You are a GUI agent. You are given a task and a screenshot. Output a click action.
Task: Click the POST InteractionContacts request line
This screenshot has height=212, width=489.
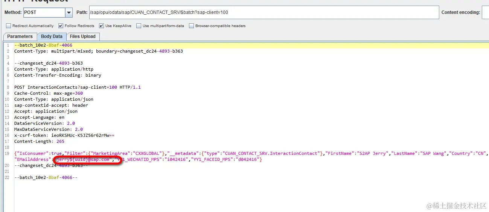78,87
